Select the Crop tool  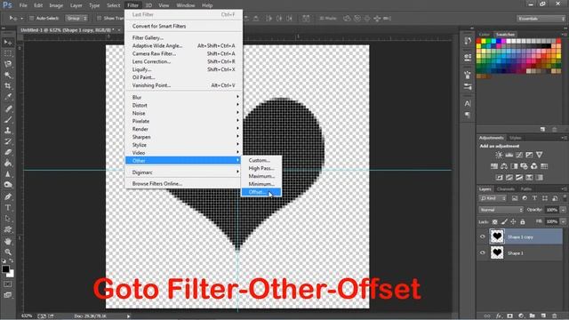[x=8, y=86]
